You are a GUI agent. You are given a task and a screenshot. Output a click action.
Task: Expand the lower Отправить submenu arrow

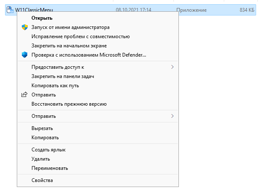(x=172, y=116)
